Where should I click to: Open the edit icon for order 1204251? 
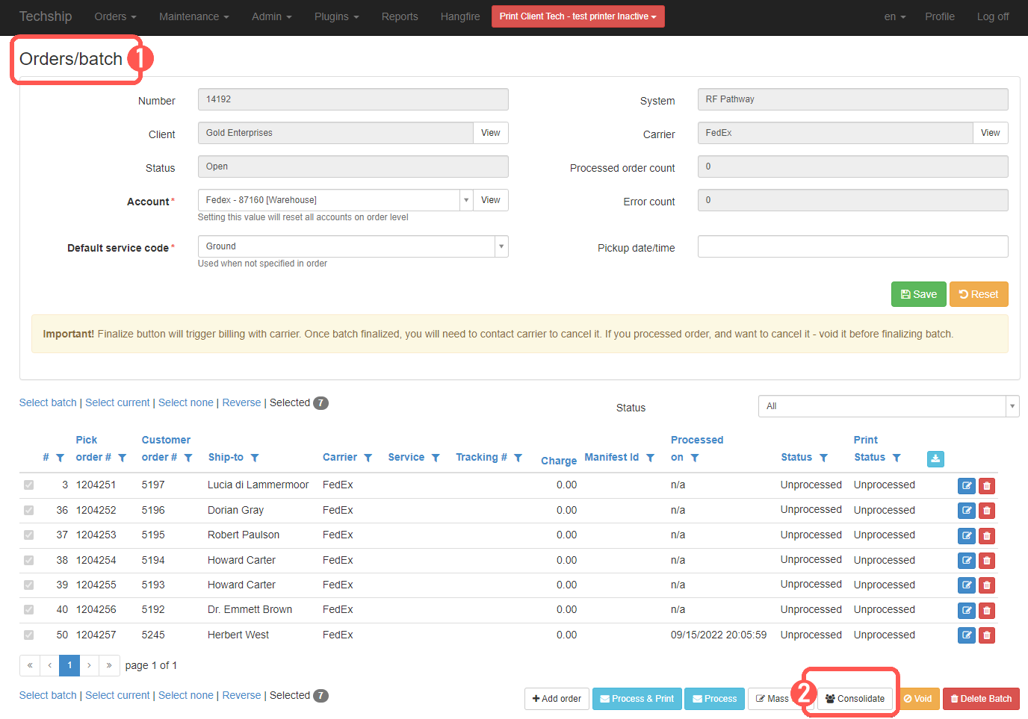(x=966, y=485)
